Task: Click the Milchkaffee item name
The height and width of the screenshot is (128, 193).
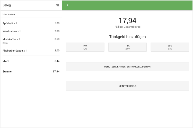Action: point(10,39)
